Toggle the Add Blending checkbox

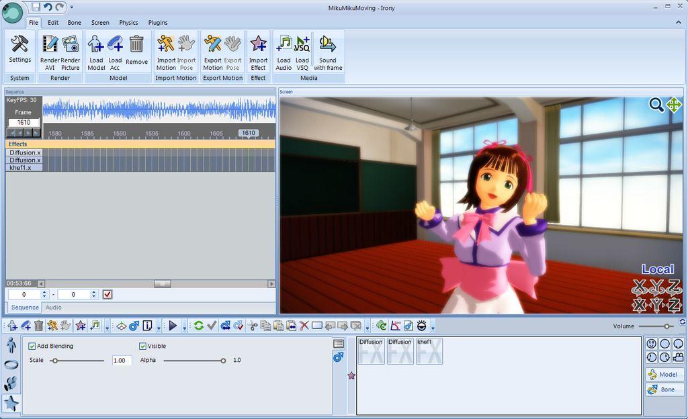click(x=32, y=346)
